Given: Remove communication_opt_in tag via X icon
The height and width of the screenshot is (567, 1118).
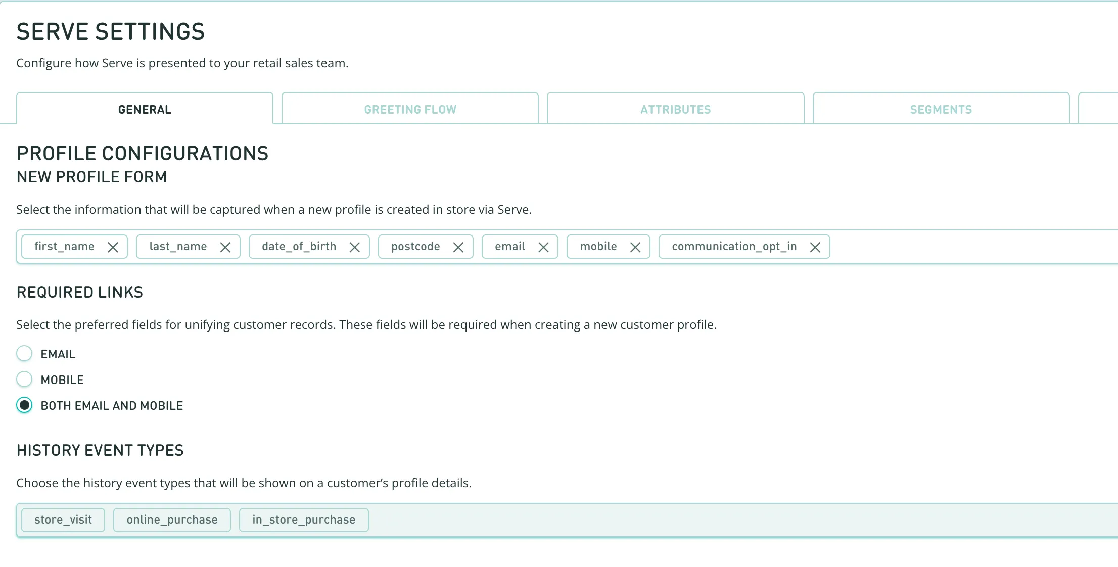Looking at the screenshot, I should (x=815, y=247).
